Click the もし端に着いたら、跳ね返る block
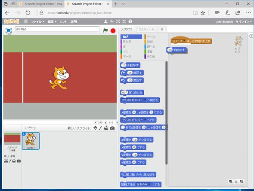The image size is (254, 191). point(138,175)
